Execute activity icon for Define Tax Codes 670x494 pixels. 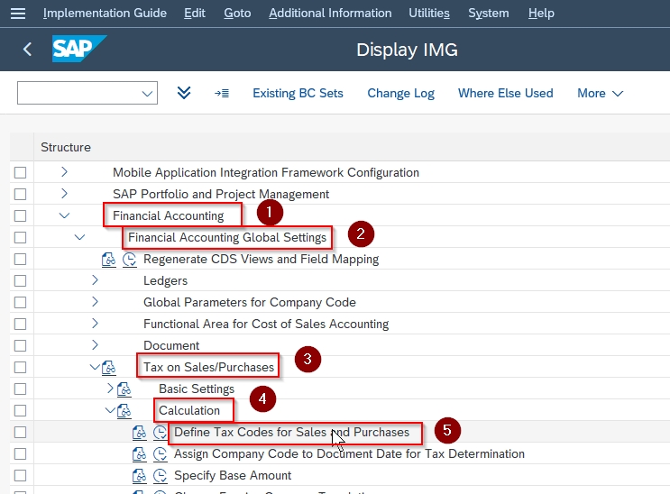[x=161, y=433]
